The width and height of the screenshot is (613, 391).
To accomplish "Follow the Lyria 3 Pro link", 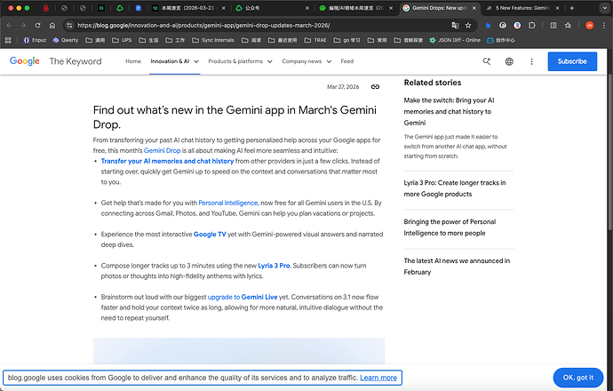I will (273, 266).
